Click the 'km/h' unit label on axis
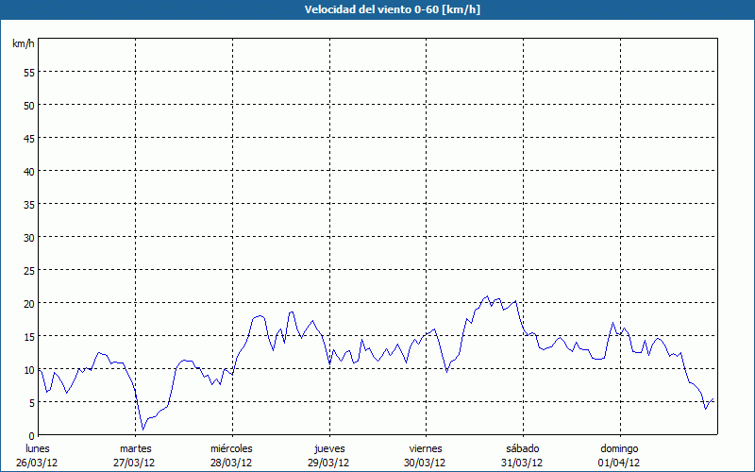 [x=23, y=44]
